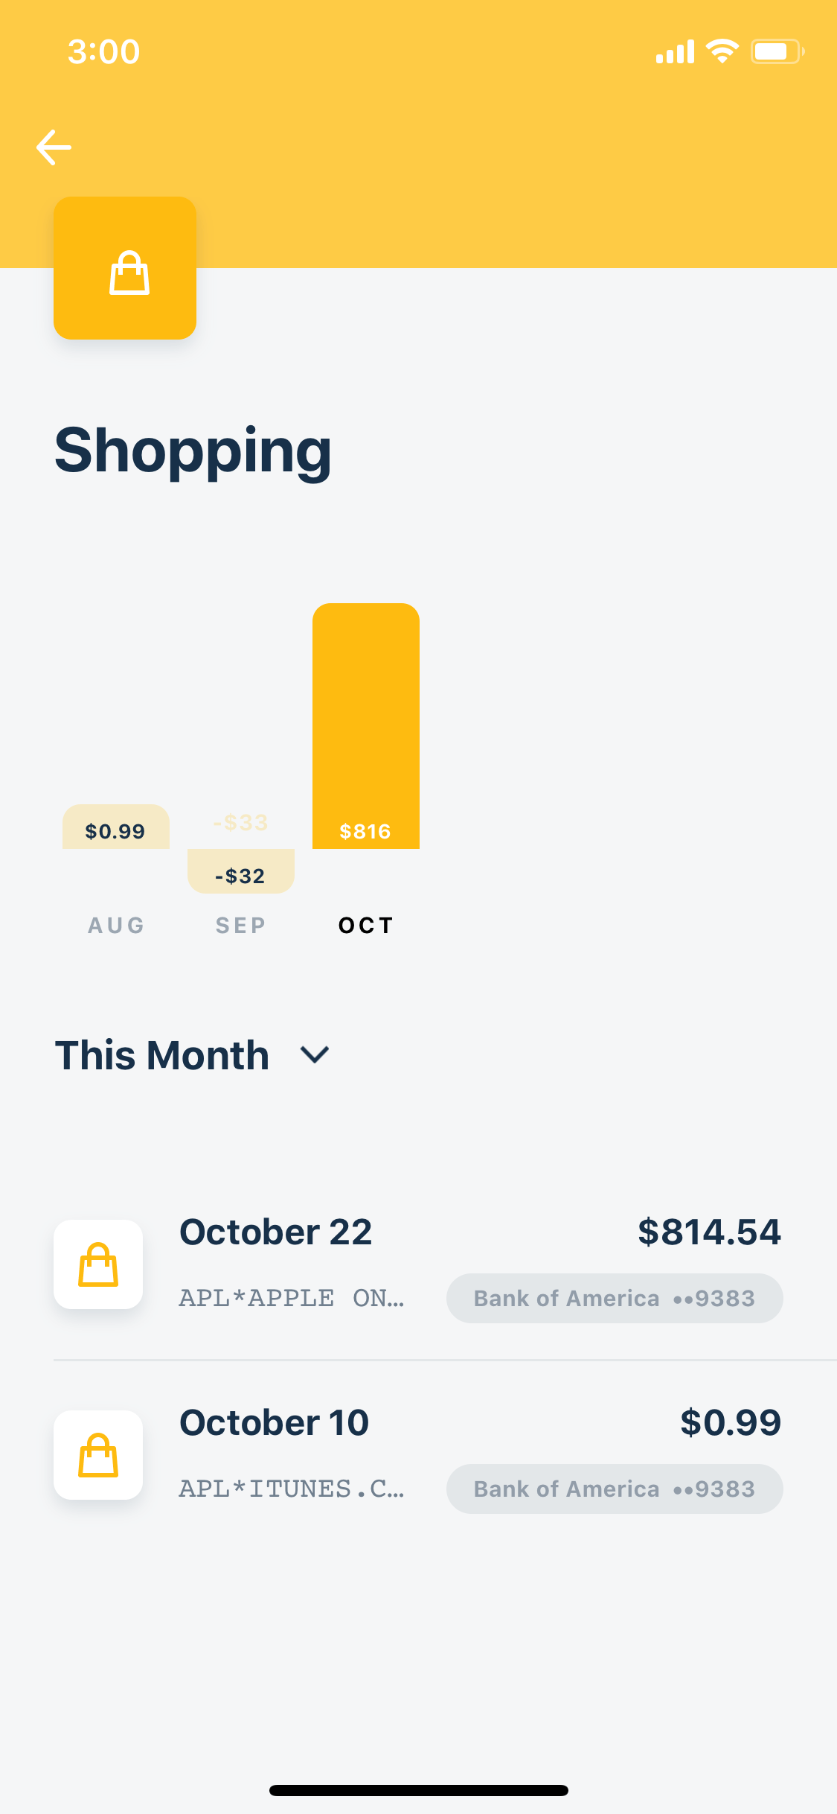Tap the $0.99 August bar

[116, 827]
